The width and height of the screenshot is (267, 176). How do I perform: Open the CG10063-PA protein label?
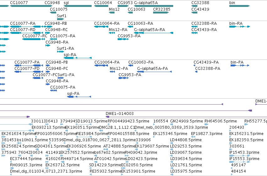[141, 62]
